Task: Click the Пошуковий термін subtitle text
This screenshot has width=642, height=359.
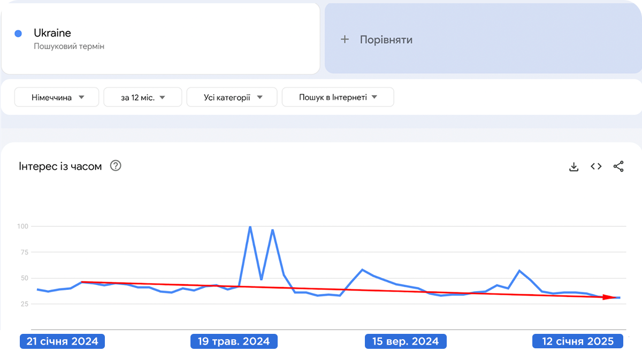Action: [69, 47]
